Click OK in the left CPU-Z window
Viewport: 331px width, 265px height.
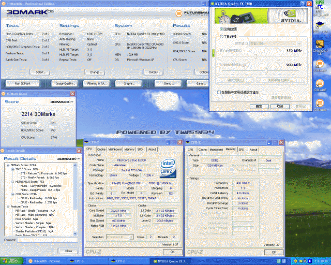pos(172,252)
